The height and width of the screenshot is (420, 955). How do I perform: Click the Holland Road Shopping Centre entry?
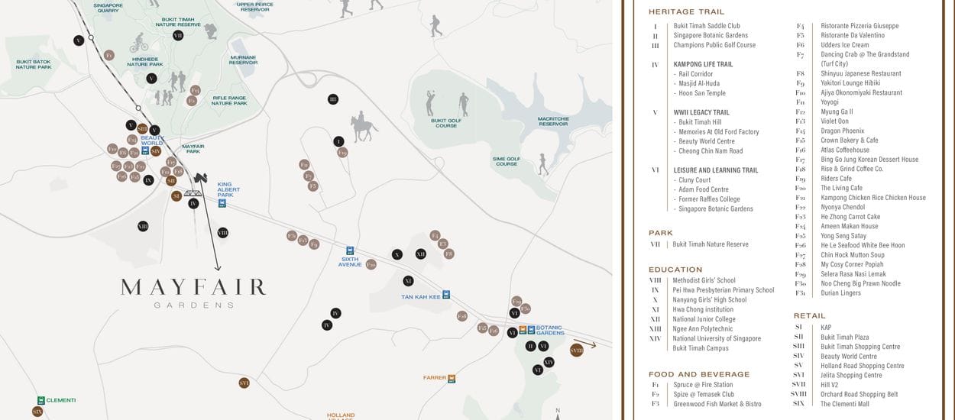coord(863,366)
